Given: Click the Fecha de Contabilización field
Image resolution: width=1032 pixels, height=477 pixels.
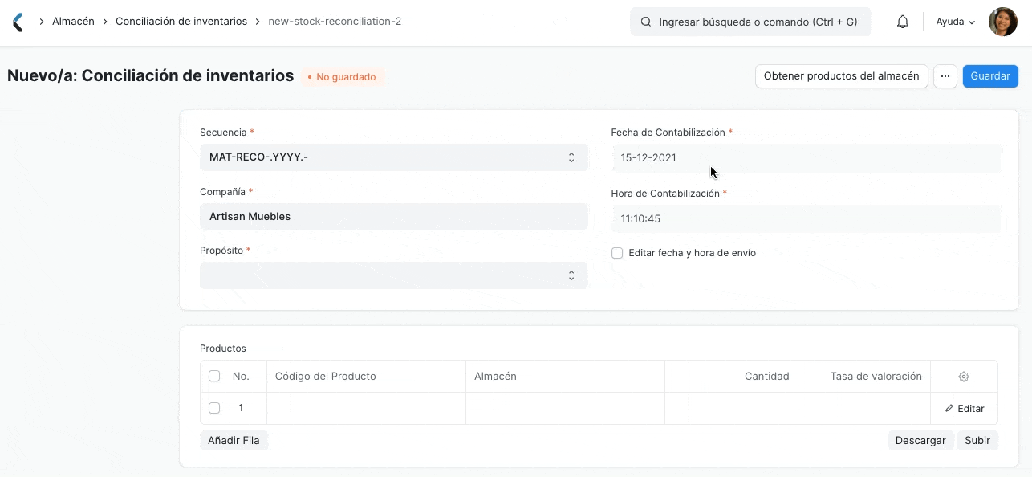Looking at the screenshot, I should (x=806, y=157).
